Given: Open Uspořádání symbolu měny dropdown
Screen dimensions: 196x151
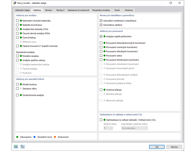Looking at the screenshot, I should click(135, 128).
